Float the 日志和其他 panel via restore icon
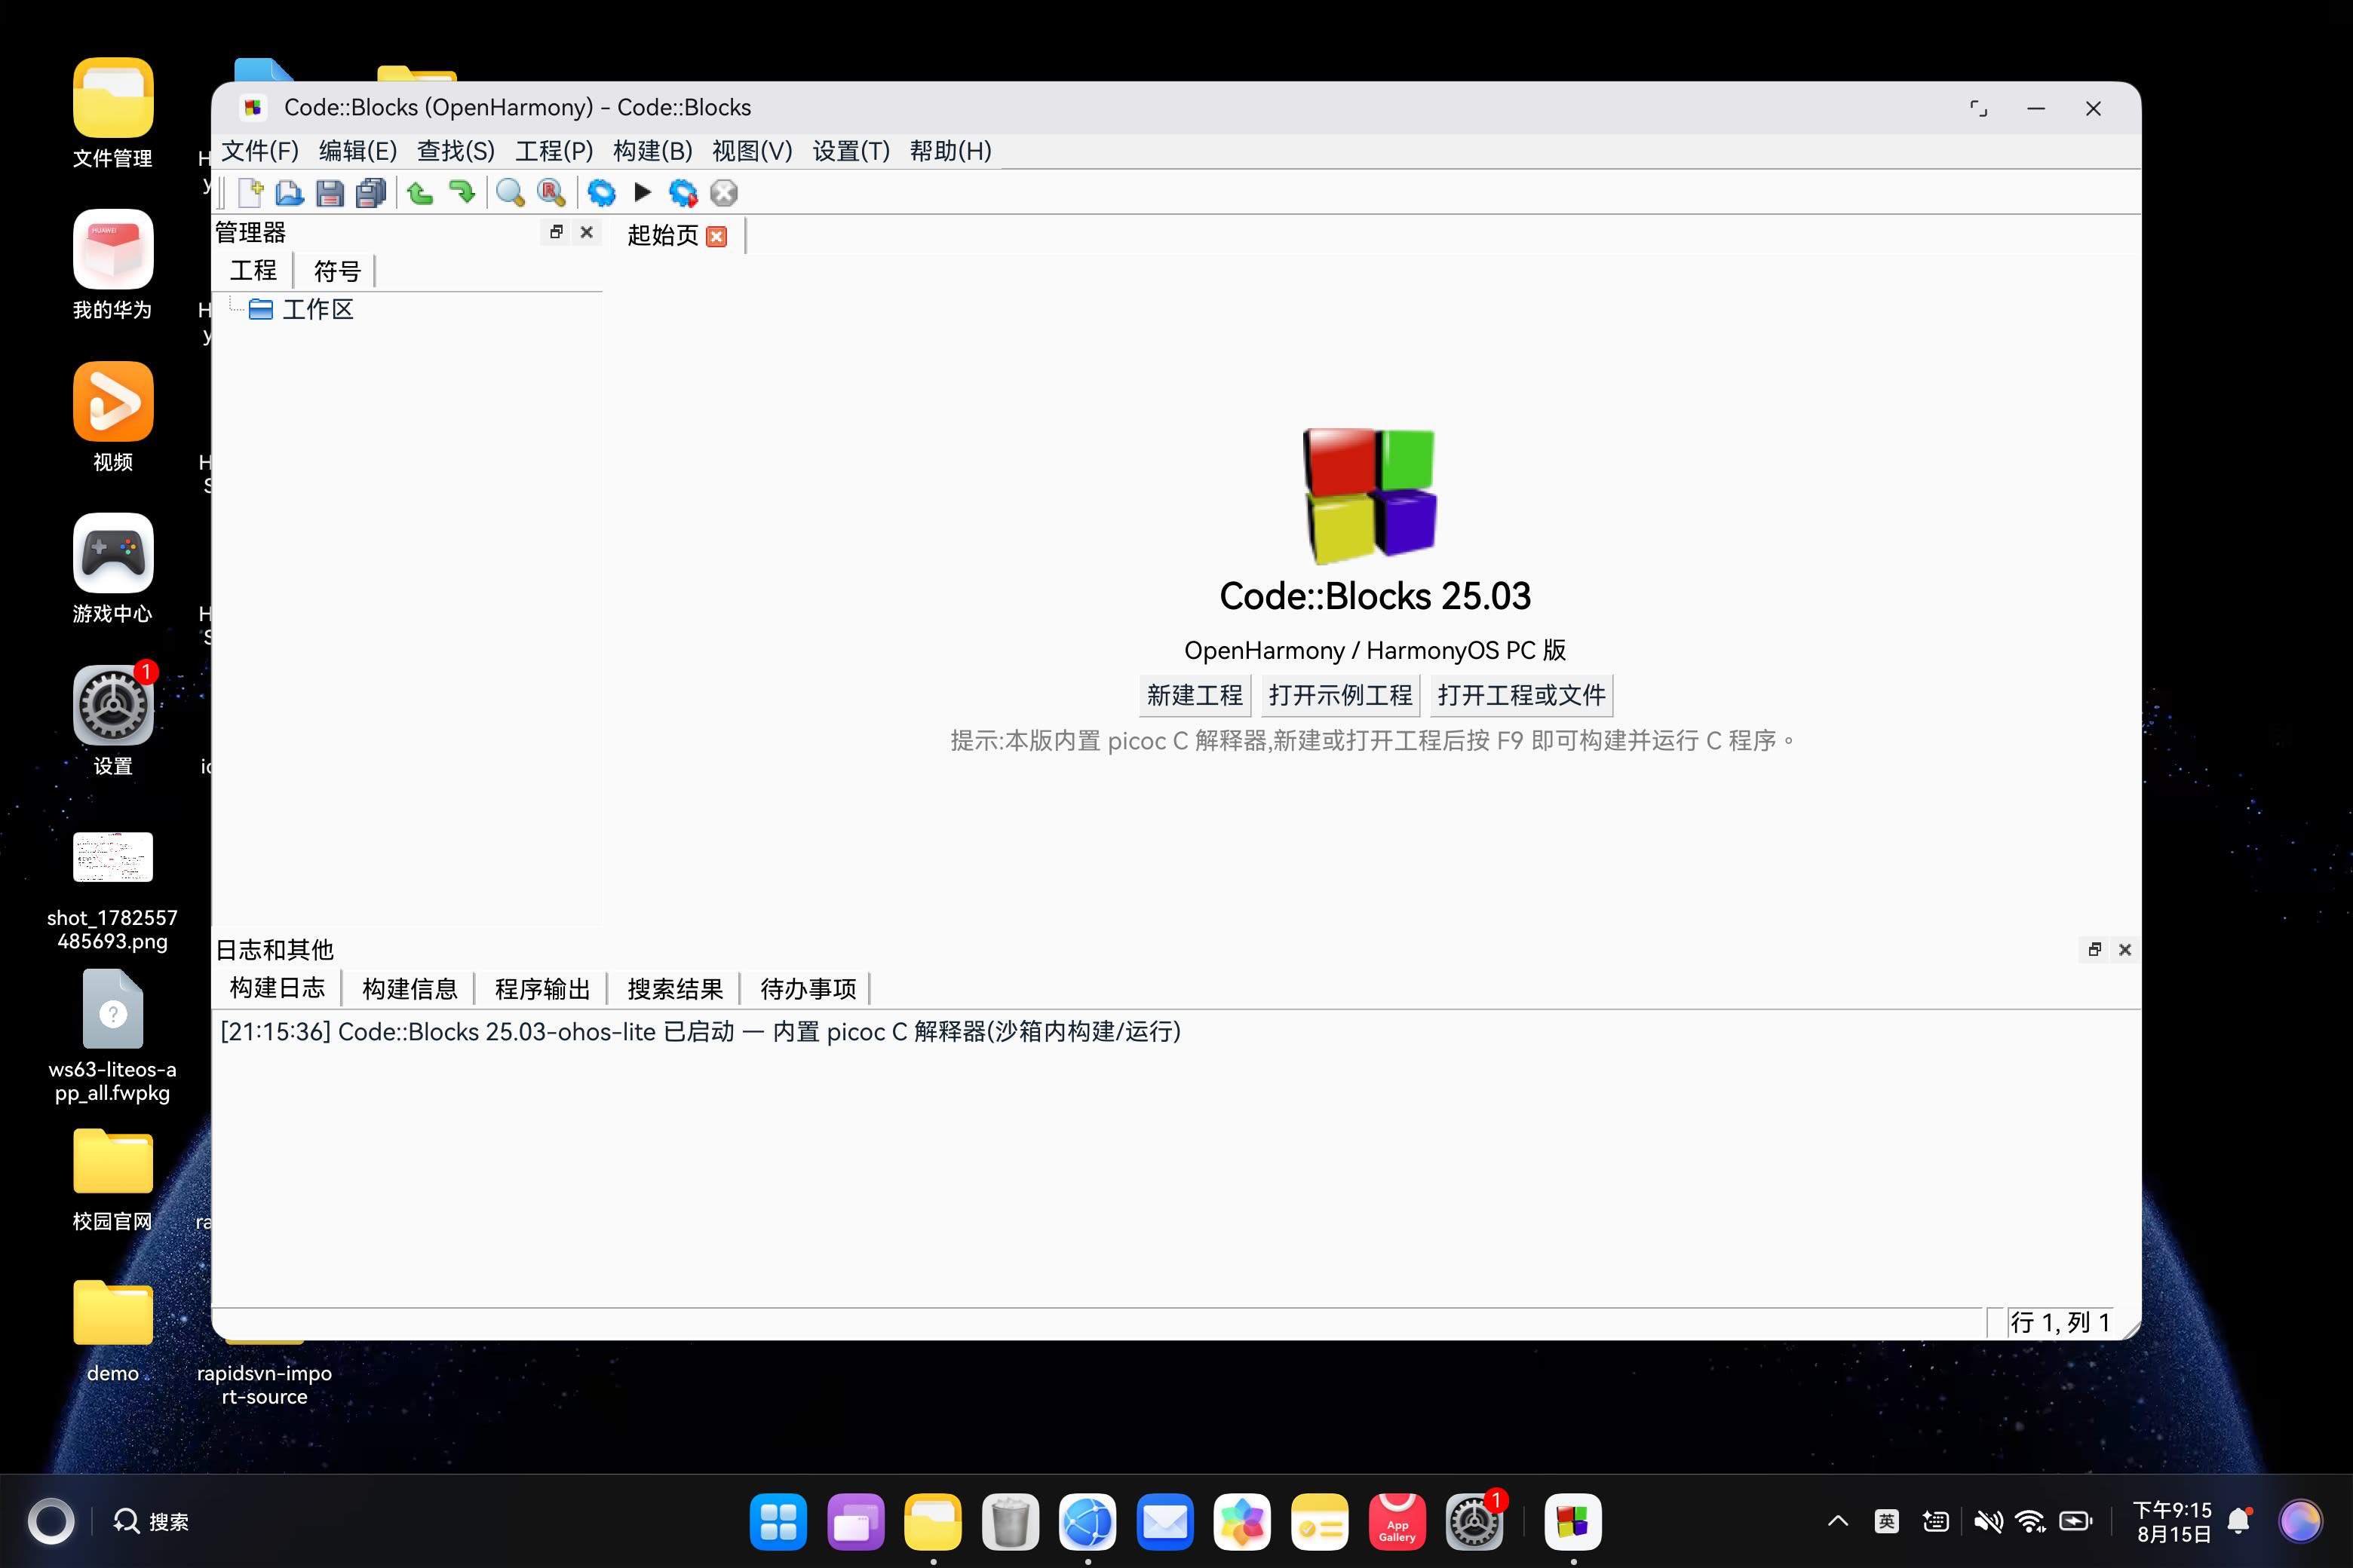 2095,949
